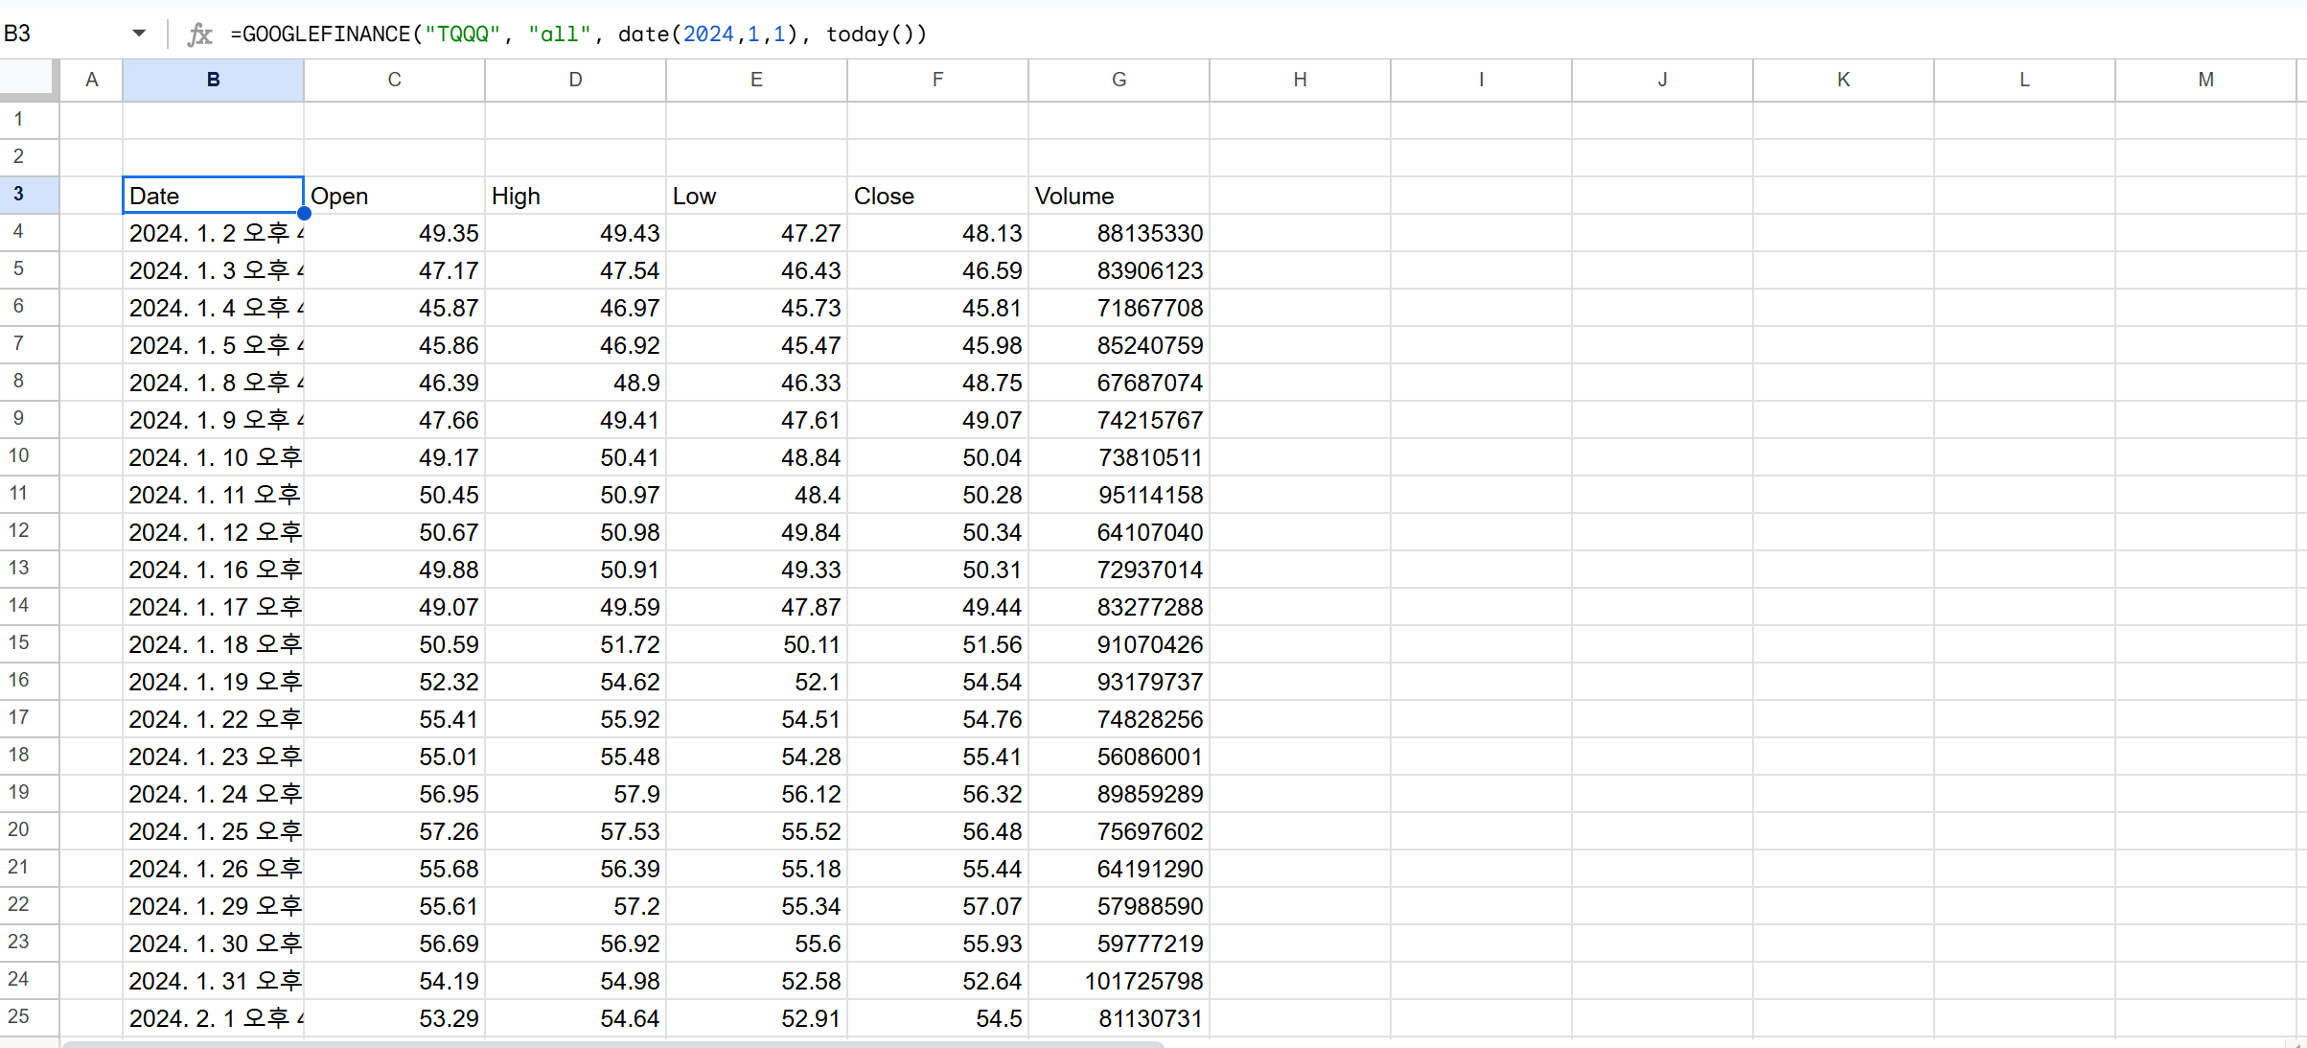Click volume cell 95114158
This screenshot has height=1048, width=2307.
(1119, 495)
